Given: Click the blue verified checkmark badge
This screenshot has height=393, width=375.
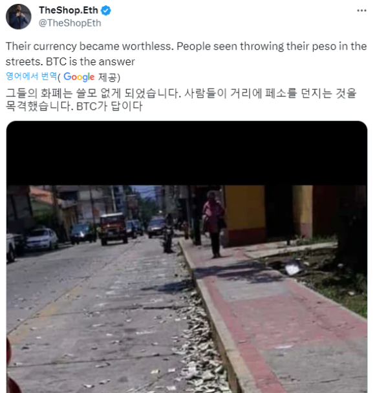Looking at the screenshot, I should tap(106, 10).
